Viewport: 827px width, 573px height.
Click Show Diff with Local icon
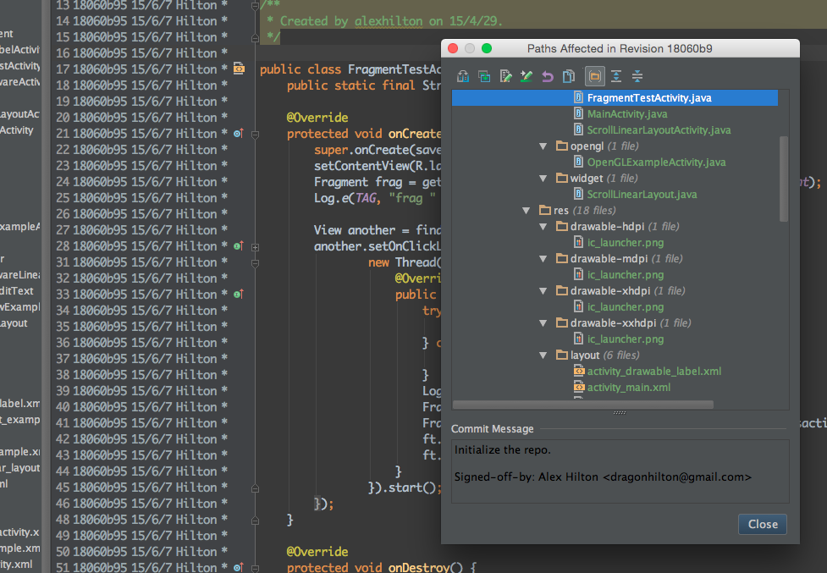coord(484,76)
